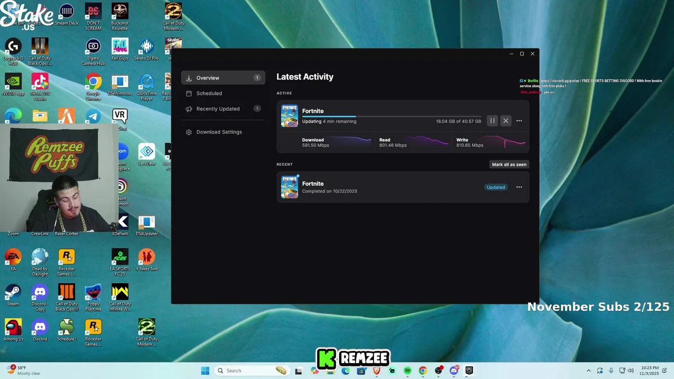Click the Fortnite thumbnail in the Active section

click(289, 116)
